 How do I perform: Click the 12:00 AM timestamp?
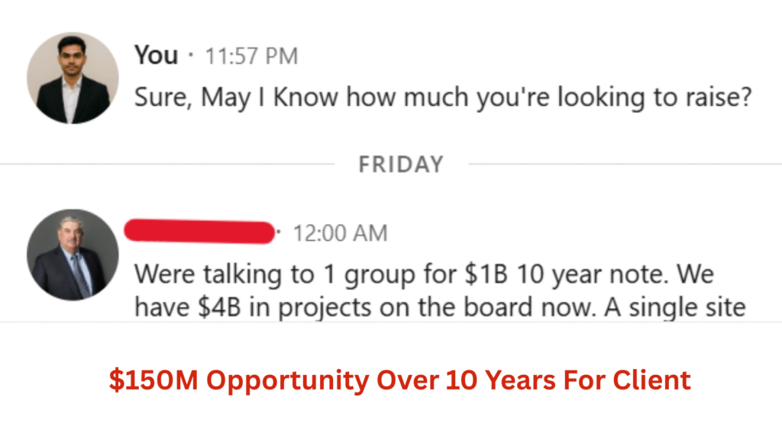click(340, 232)
